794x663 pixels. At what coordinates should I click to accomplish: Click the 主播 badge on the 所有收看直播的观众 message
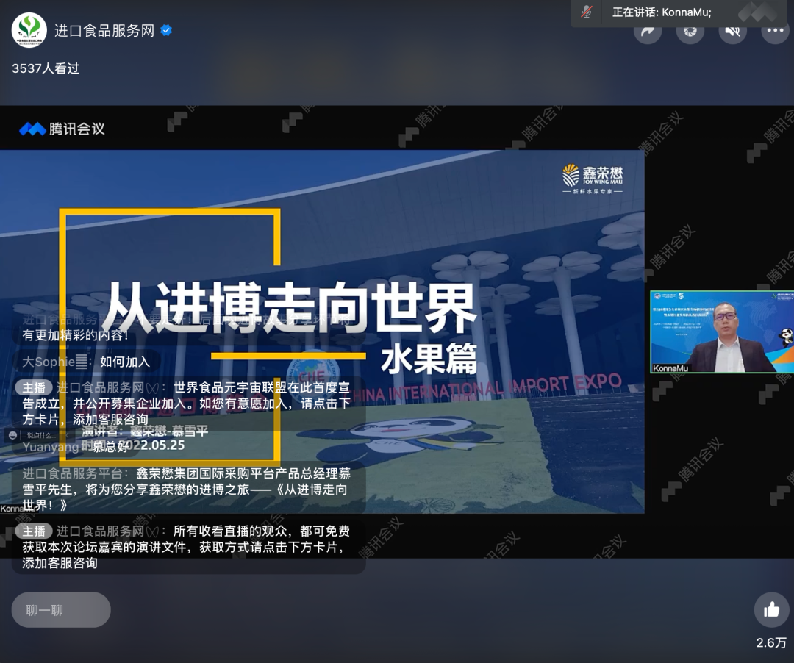point(34,531)
